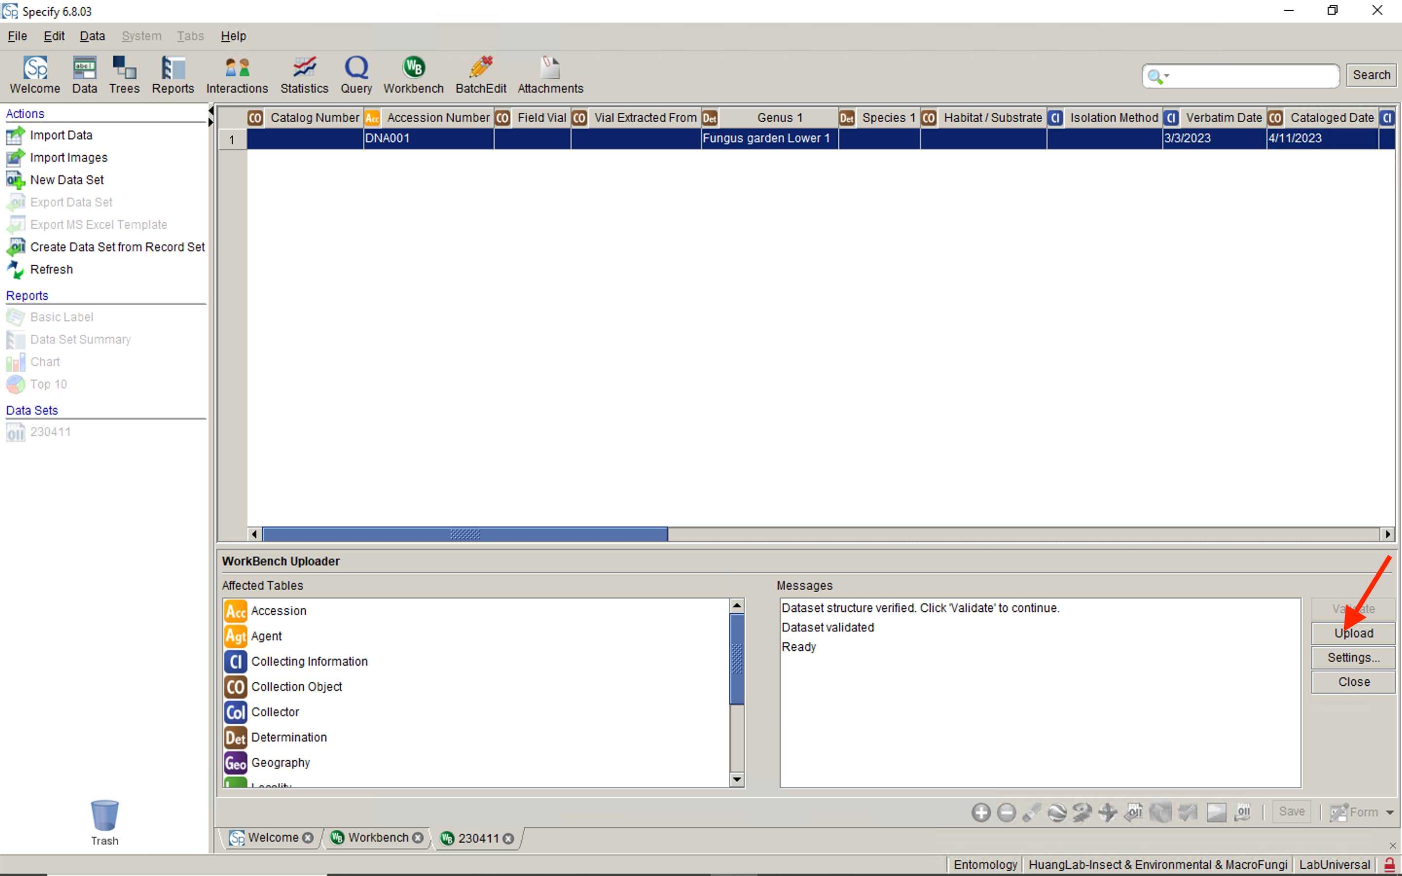
Task: Click the Accession table icon
Action: pos(236,611)
